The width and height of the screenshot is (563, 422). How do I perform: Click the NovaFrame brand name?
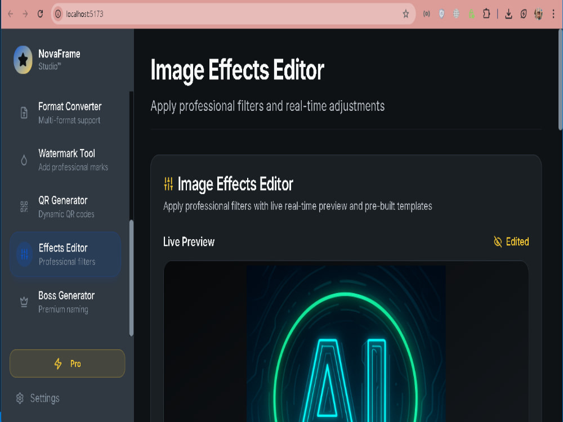click(59, 54)
